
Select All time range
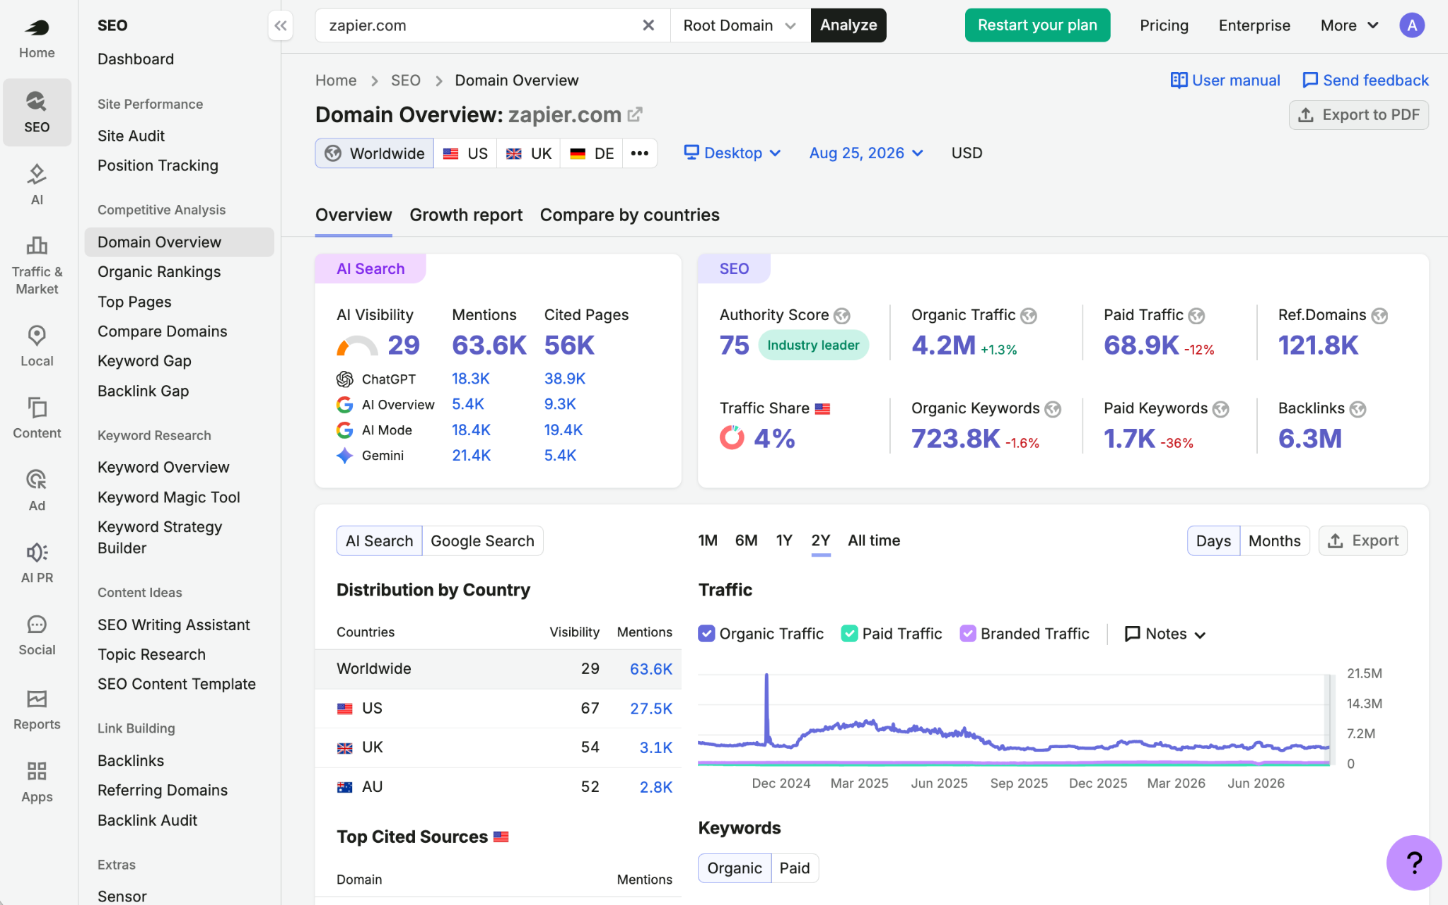coord(874,541)
